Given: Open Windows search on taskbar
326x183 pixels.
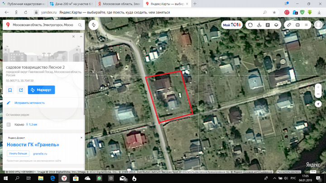Looking at the screenshot, I should (x=17, y=178).
